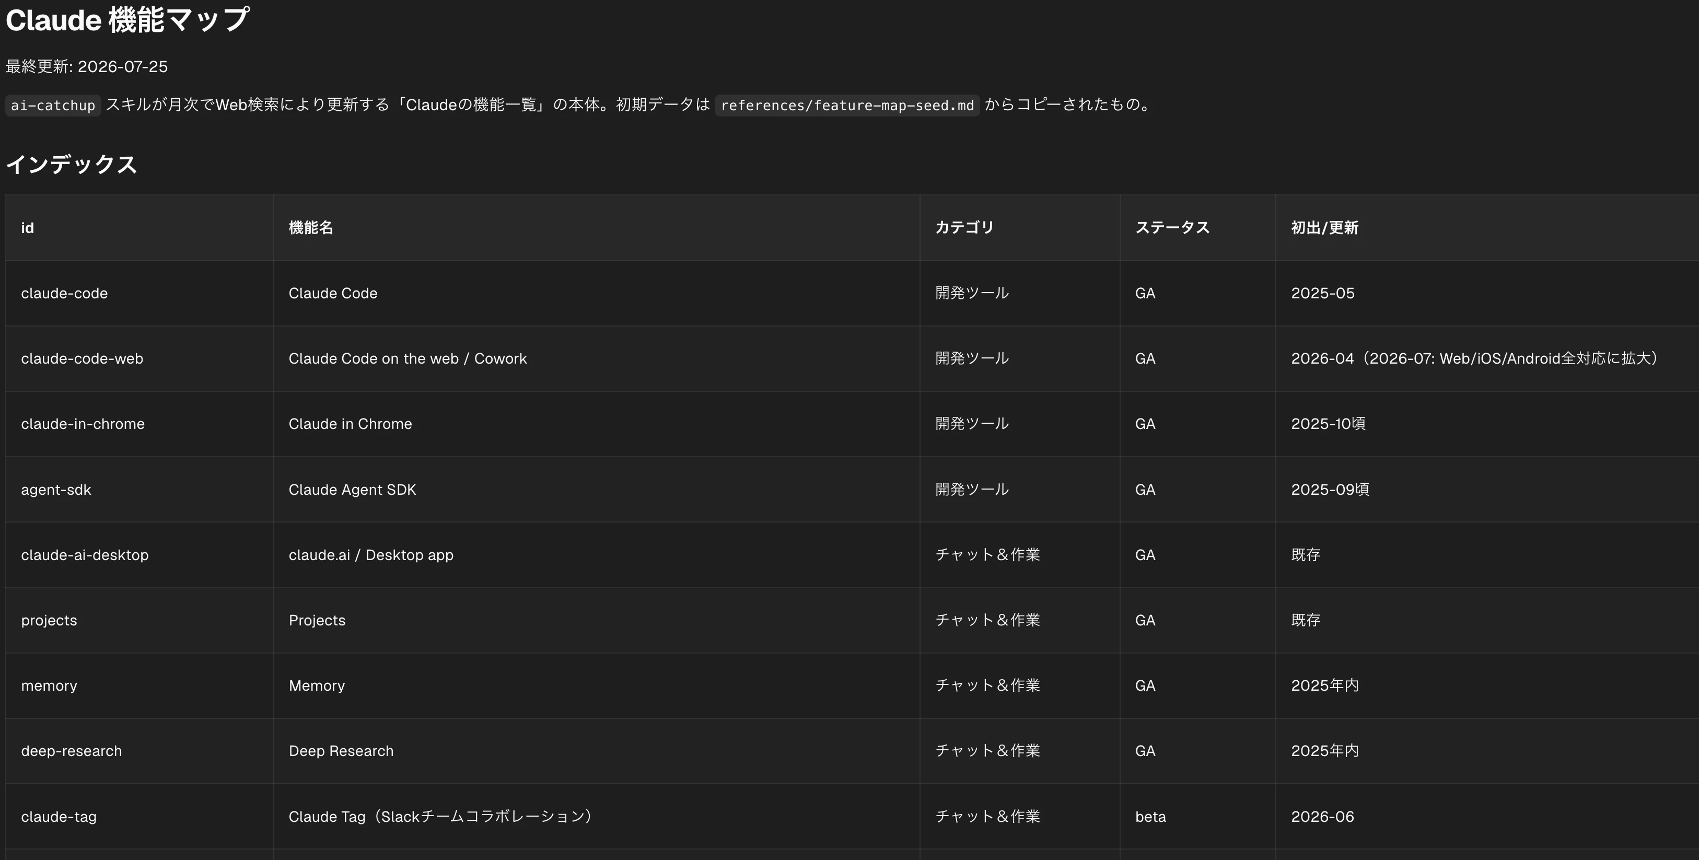Image resolution: width=1699 pixels, height=860 pixels.
Task: Click "チャット＆作業" in the deep-research row
Action: pos(987,750)
